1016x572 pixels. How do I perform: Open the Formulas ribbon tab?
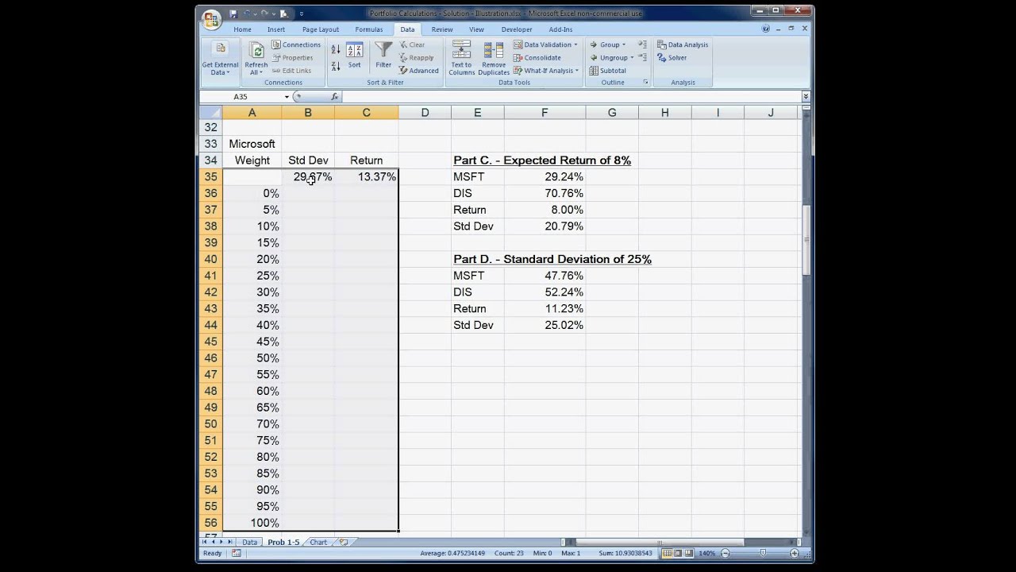369,29
